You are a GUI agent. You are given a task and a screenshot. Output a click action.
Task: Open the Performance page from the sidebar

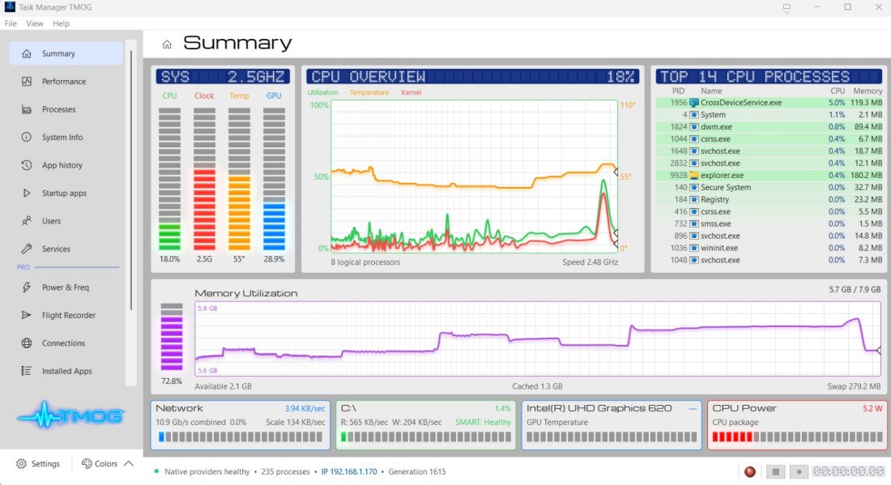pos(66,81)
